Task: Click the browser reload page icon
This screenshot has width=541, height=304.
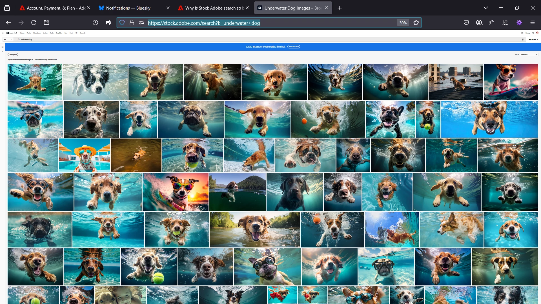Action: 34,23
